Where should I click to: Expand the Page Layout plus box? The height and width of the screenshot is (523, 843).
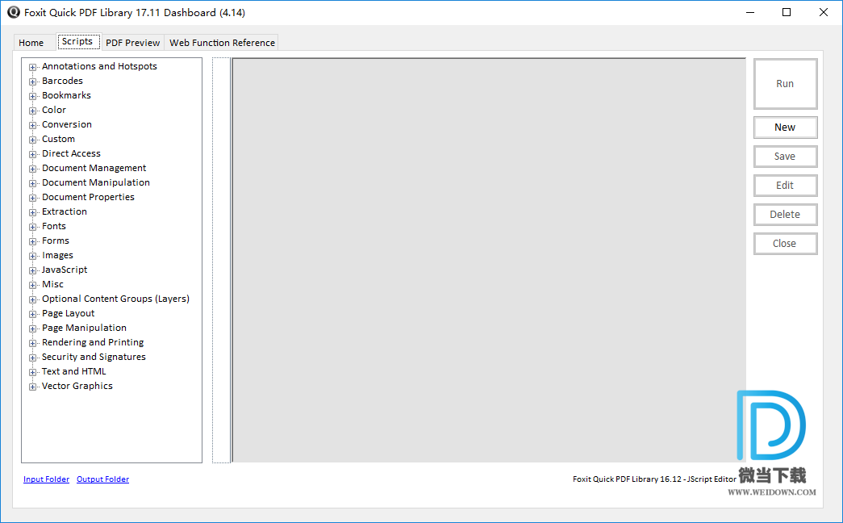pos(33,314)
